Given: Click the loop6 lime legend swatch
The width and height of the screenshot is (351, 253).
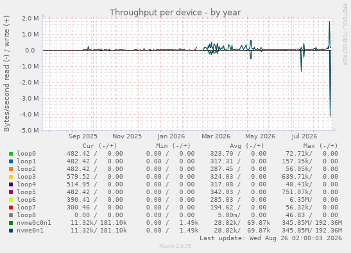Looking at the screenshot, I should 11,200.
